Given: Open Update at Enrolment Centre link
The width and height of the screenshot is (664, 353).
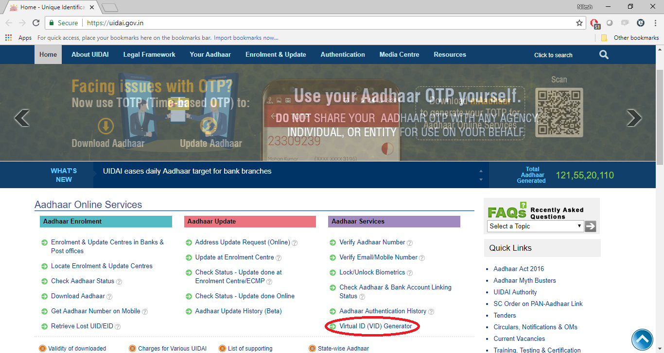Looking at the screenshot, I should click(235, 257).
